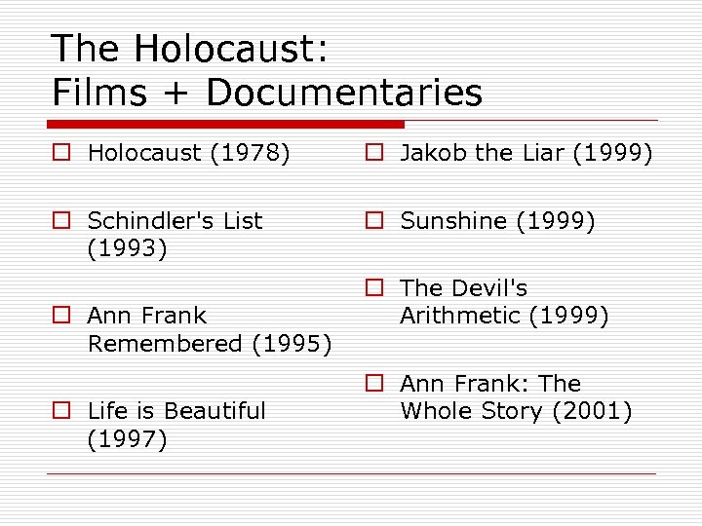Screen dimensions: 702x526
Task: Select the bullet marker before Ann Frank Remembered
Action: pyautogui.click(x=60, y=316)
